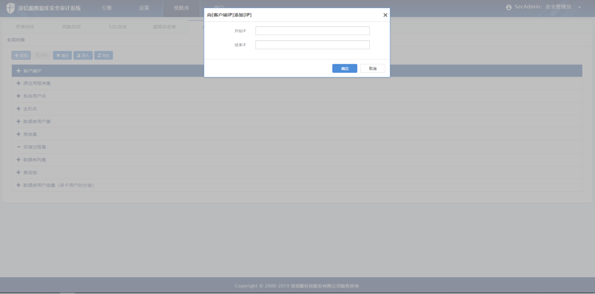Open the 引擎 menu in top navigation

click(x=107, y=8)
